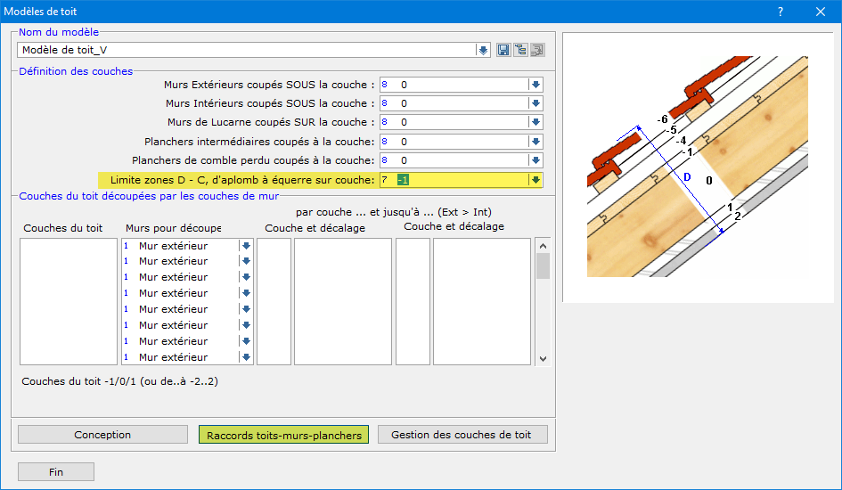Expand Murs Extérieurs coupés SOUS la couche dropdown
842x490 pixels.
click(535, 85)
